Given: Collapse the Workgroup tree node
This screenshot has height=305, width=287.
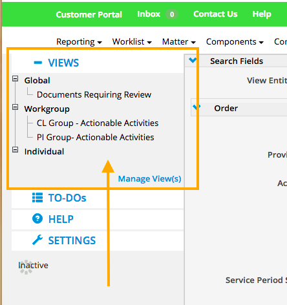Looking at the screenshot, I should (x=15, y=107).
